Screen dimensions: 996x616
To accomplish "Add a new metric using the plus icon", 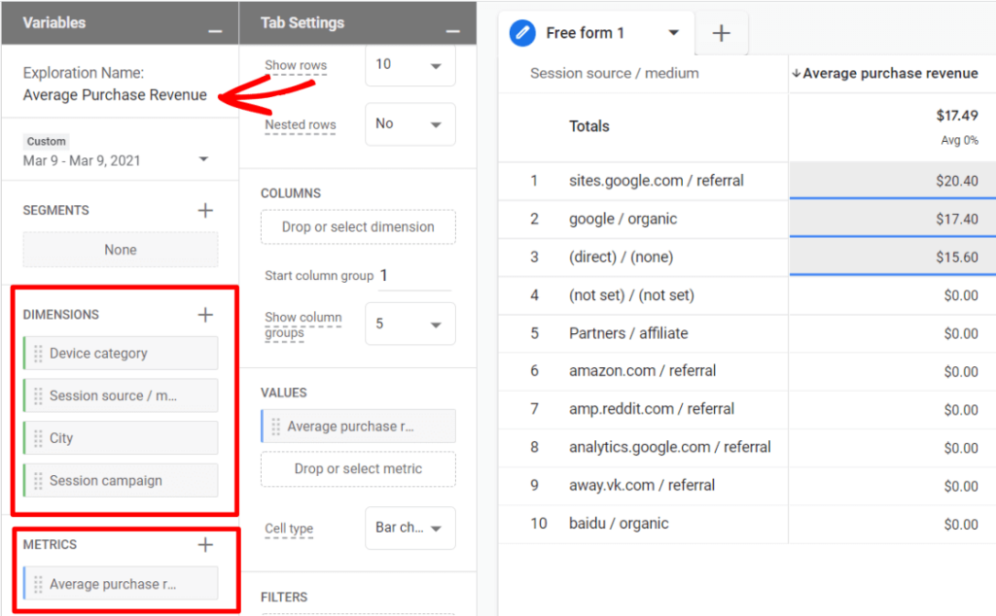I will click(205, 544).
